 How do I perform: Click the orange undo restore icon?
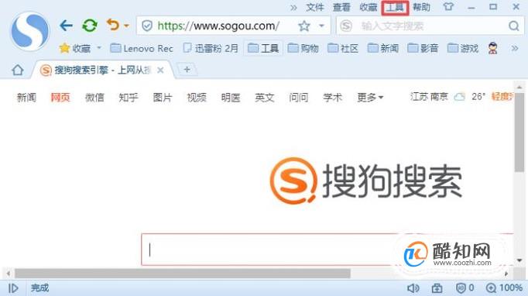(x=113, y=25)
